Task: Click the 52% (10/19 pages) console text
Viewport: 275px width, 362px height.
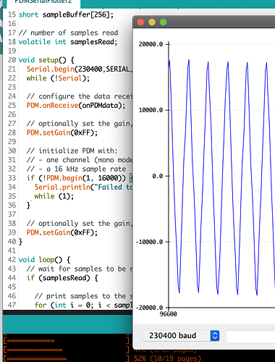Action: coord(167,358)
